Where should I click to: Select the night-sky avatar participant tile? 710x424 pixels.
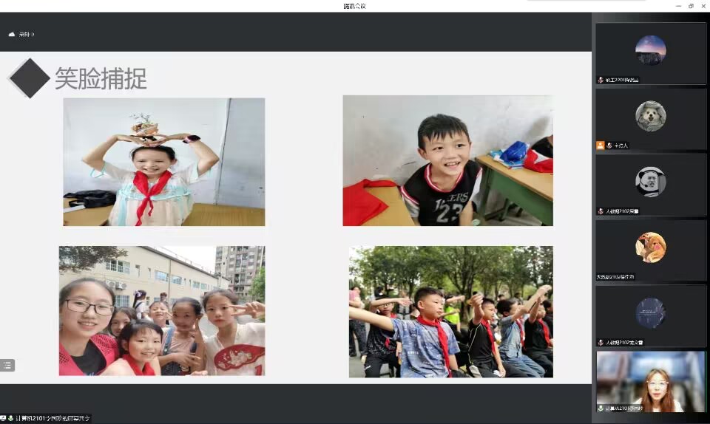coord(650,50)
